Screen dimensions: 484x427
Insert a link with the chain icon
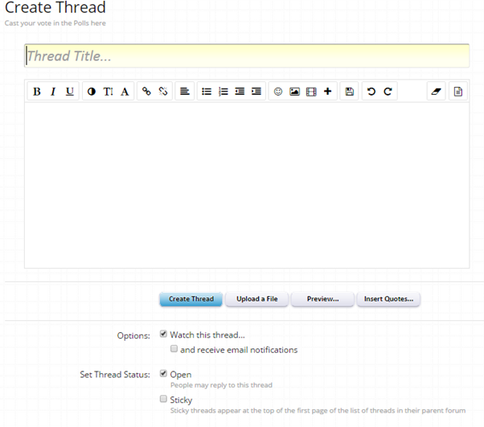coord(146,92)
